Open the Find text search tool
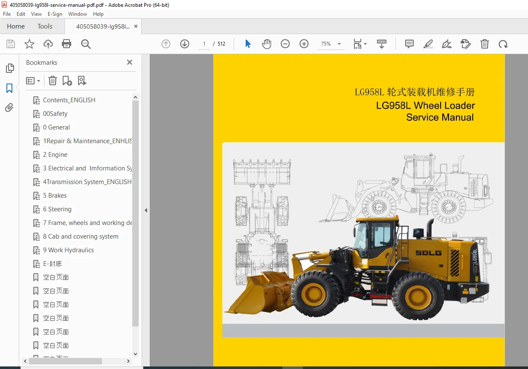528x369 pixels. [86, 44]
